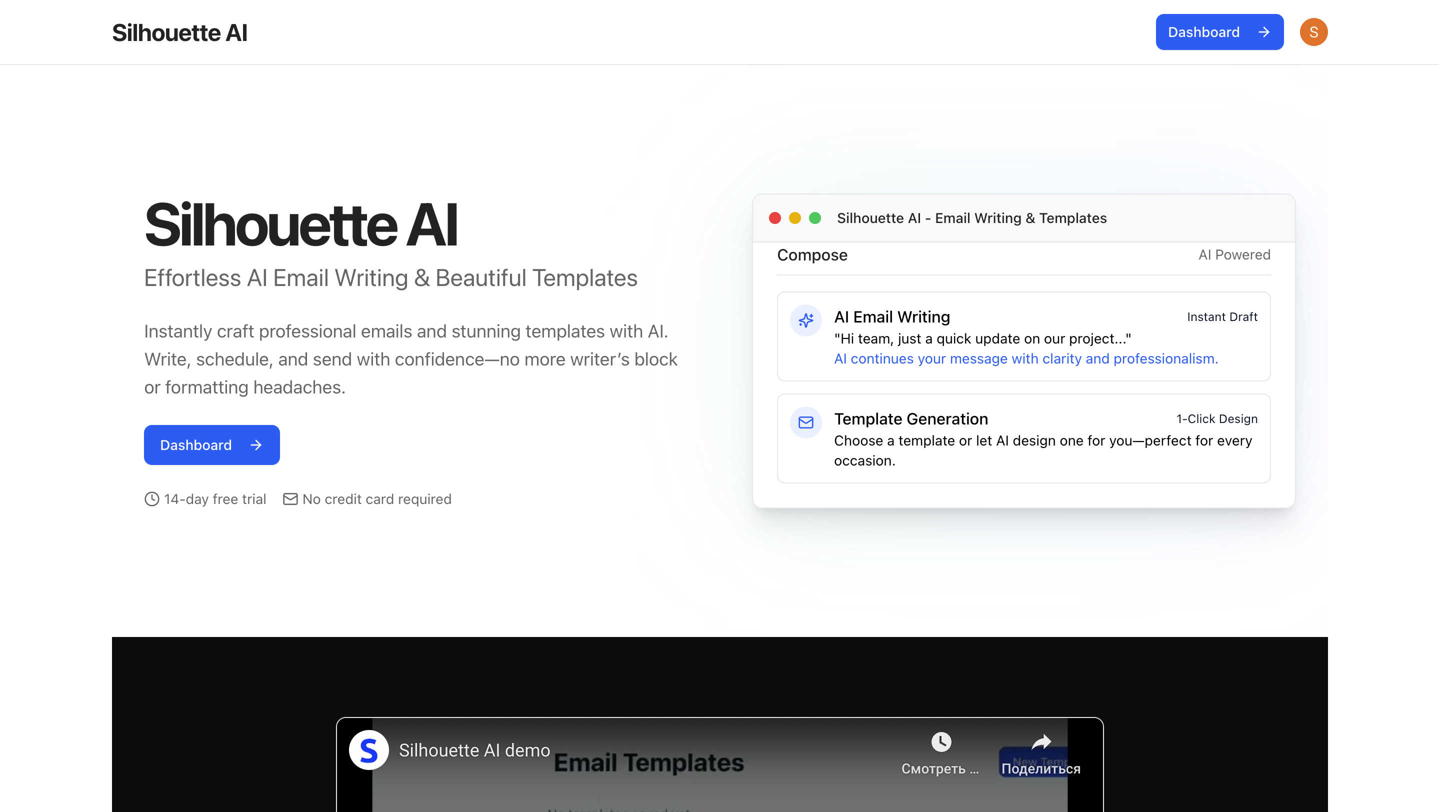The image size is (1439, 812).
Task: Click the yellow dot in mock window
Action: tap(795, 218)
